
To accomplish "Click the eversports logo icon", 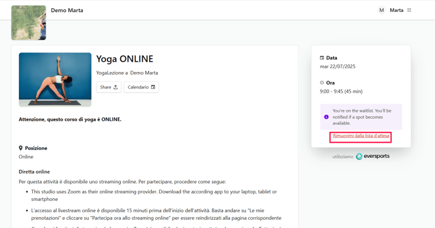I will point(359,157).
